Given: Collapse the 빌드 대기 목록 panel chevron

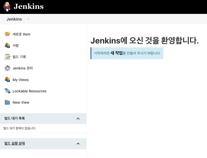Looking at the screenshot, I should (x=78, y=119).
